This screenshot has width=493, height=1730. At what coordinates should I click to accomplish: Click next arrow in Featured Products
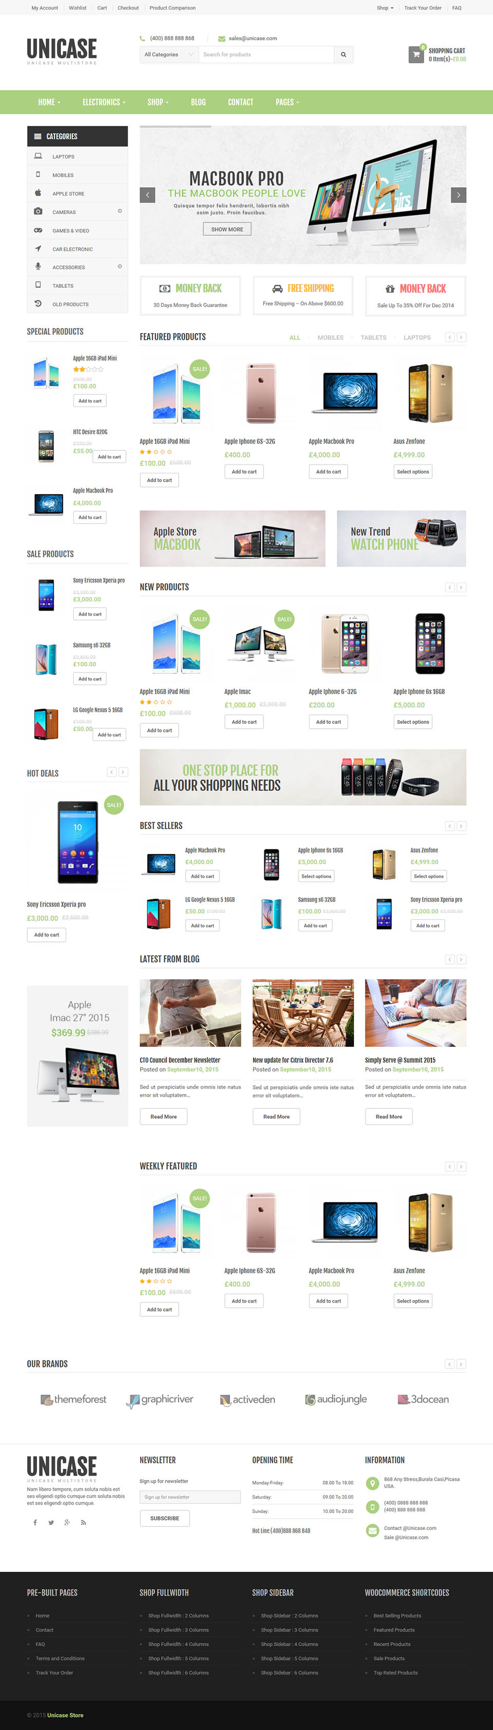462,337
